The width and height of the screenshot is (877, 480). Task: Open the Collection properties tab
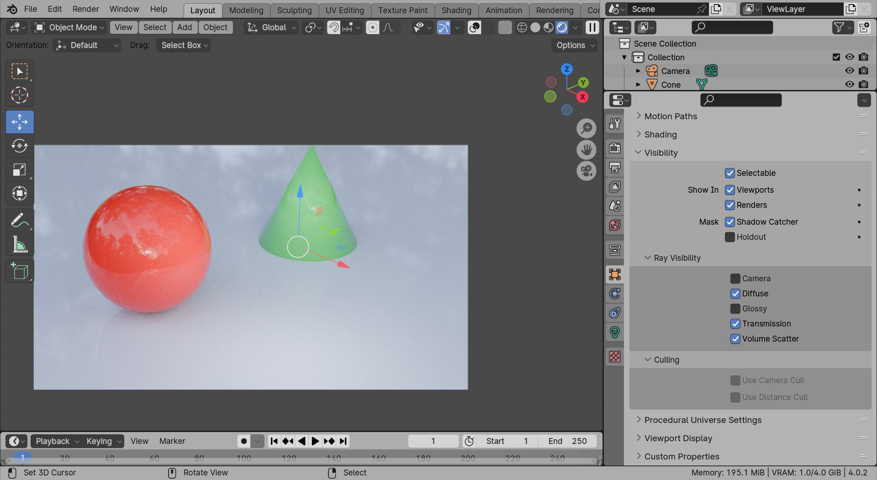point(615,250)
